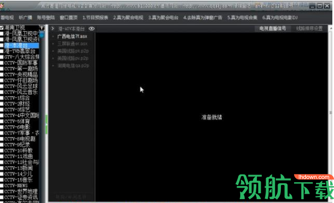The width and height of the screenshot is (334, 203).
Task: Select the CCTV-11戏曲 channel
Action: click(x=18, y=156)
